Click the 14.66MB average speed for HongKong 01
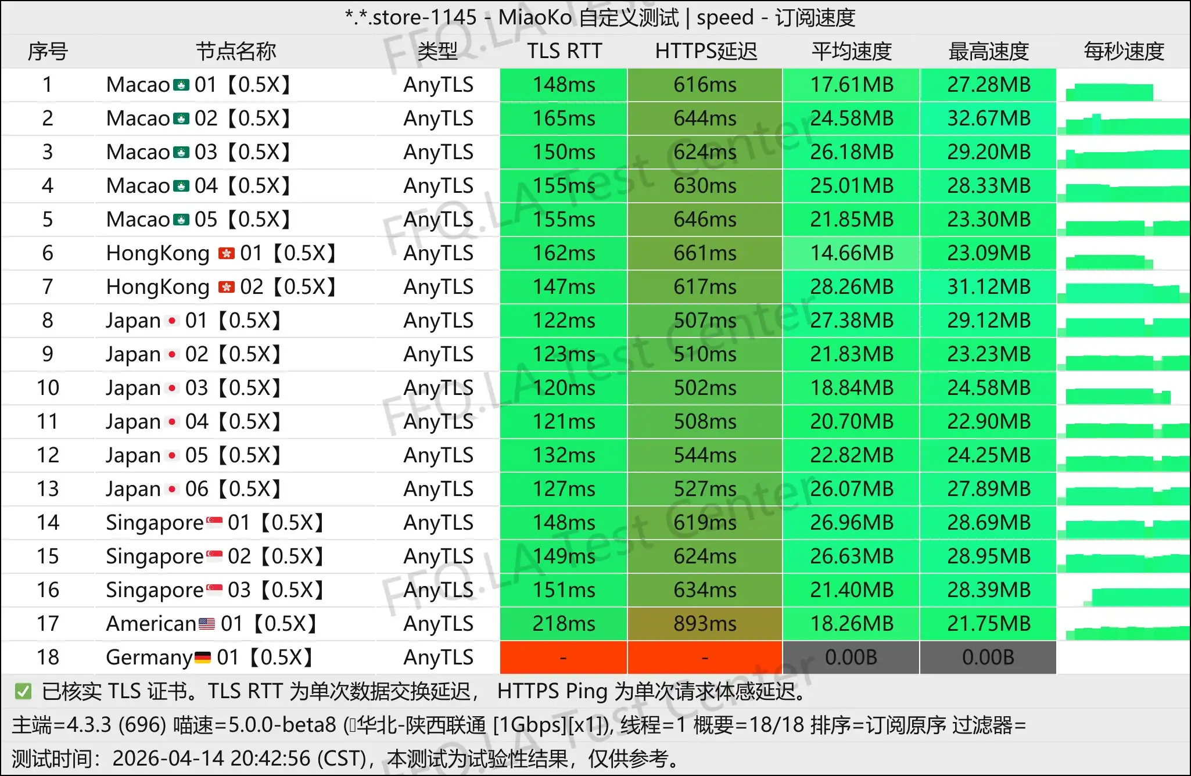The image size is (1191, 776). point(851,254)
